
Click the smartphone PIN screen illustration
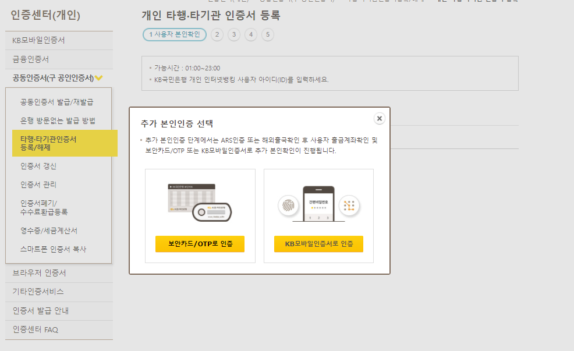pos(318,204)
